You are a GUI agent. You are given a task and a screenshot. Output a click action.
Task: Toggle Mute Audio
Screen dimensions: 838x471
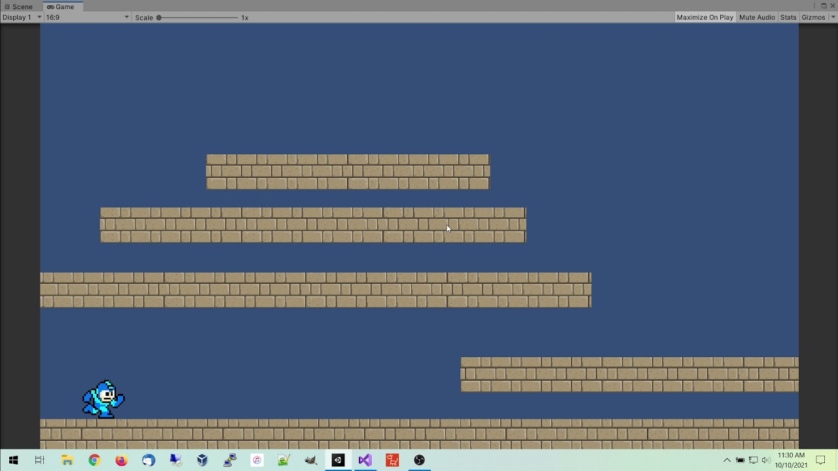pos(757,18)
